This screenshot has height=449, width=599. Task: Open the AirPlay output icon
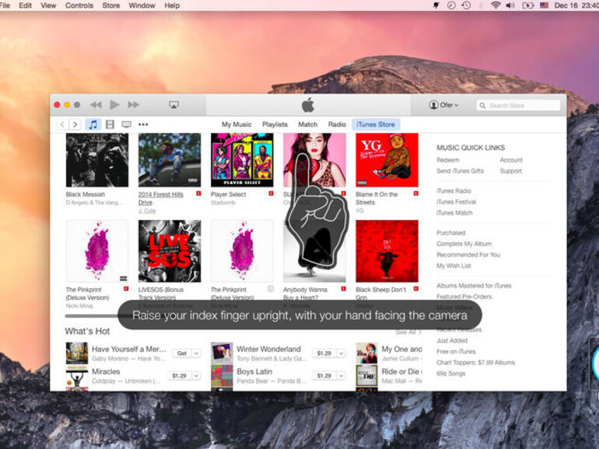coord(173,105)
